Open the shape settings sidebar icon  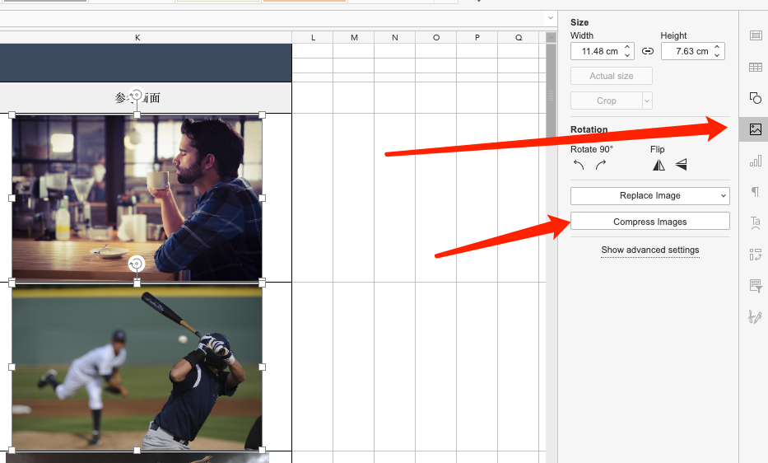click(755, 98)
